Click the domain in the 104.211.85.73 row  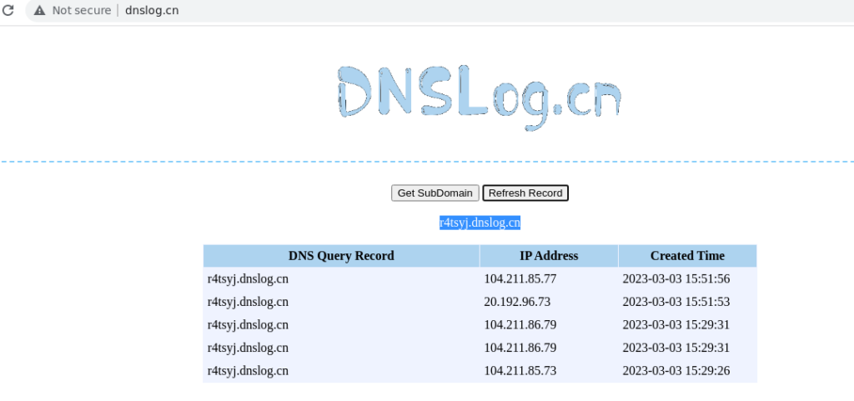(248, 370)
